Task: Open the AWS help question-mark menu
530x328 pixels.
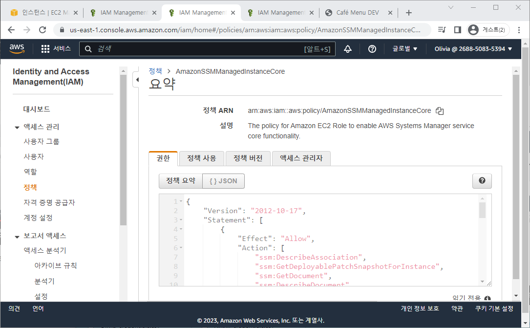Action: (372, 49)
